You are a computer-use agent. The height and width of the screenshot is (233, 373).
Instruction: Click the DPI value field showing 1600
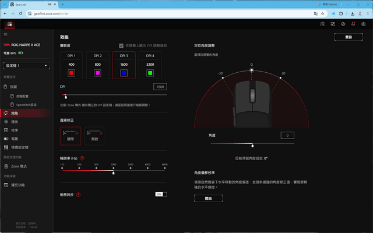[160, 87]
